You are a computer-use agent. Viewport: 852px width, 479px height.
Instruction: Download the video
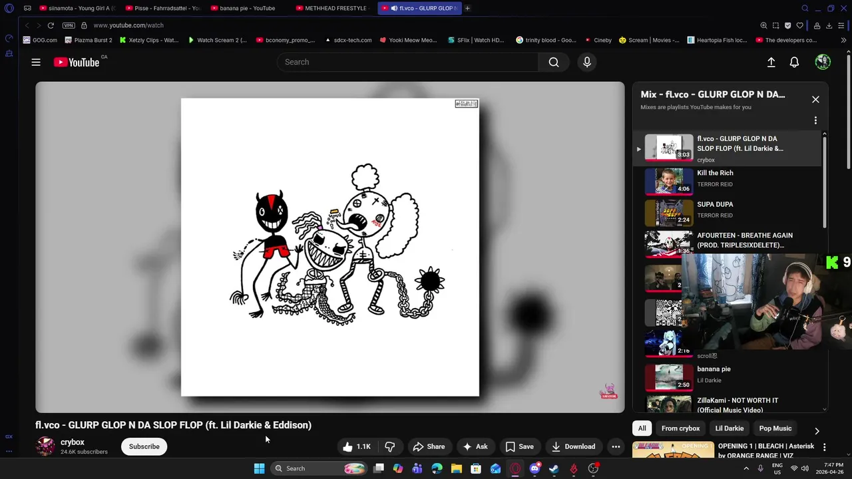(573, 446)
